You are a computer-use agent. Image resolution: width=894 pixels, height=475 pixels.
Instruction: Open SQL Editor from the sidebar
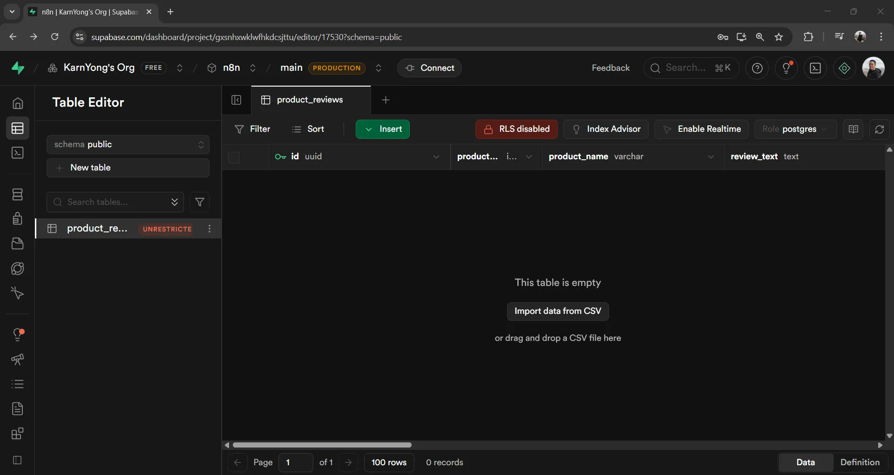click(18, 153)
